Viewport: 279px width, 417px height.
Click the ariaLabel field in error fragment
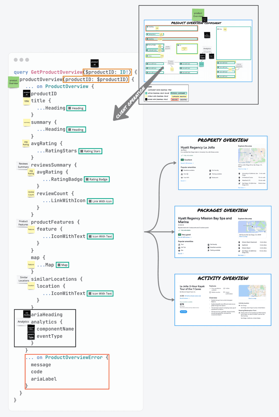(x=44, y=379)
